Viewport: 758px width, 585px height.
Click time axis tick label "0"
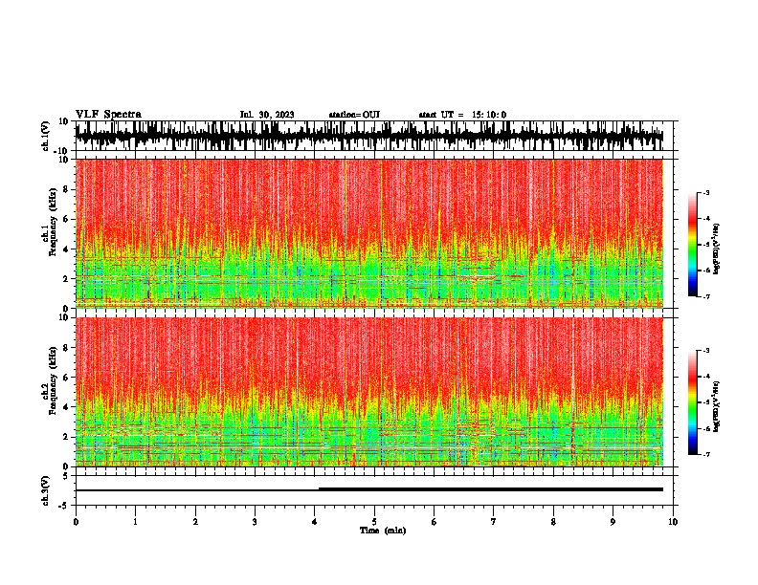click(x=76, y=522)
